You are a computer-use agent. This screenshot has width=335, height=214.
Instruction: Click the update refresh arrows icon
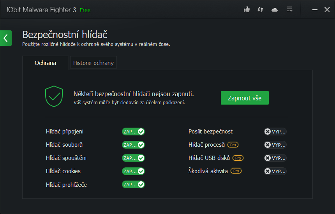[260, 10]
